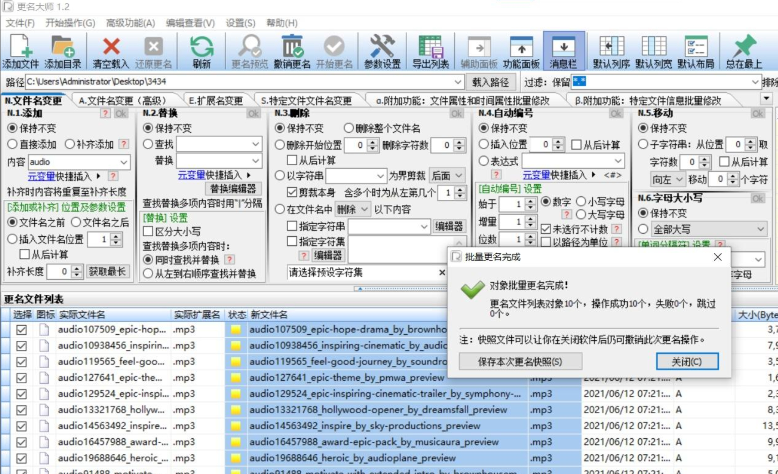Image resolution: width=778 pixels, height=474 pixels.
Task: Uncheck 未选行不计数 checkbox
Action: click(546, 229)
